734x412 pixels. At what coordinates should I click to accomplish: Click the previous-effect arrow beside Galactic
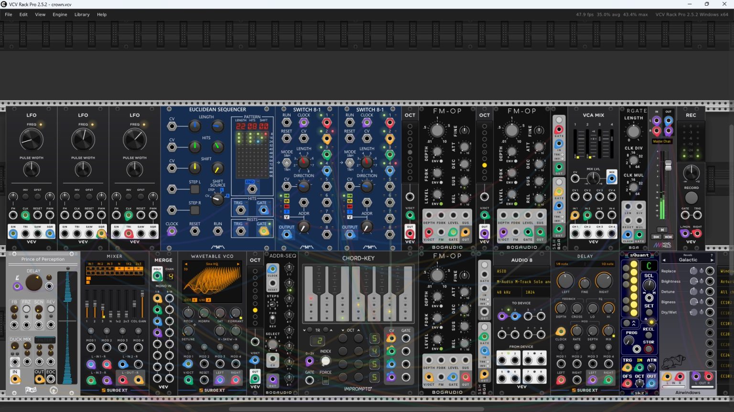(x=664, y=260)
